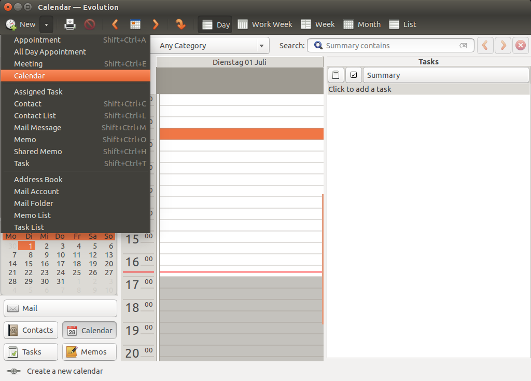This screenshot has width=531, height=381.
Task: Sort tasks by Summary column
Action: pos(446,75)
